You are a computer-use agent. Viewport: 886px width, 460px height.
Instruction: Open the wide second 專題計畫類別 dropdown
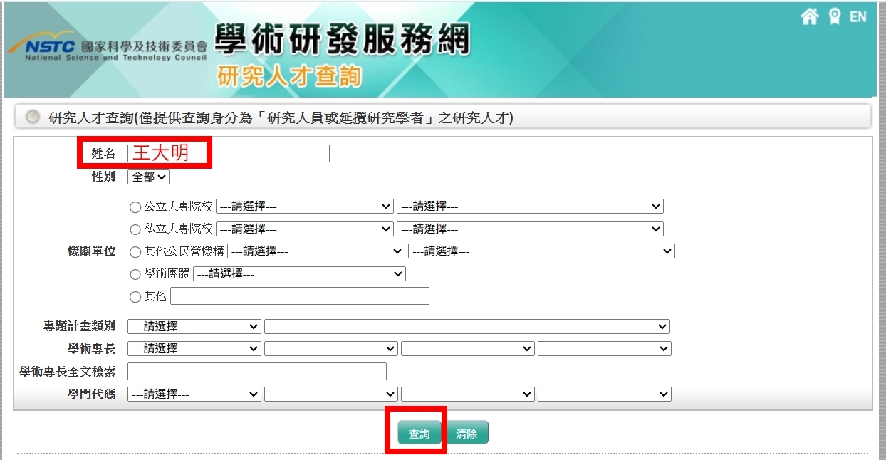[467, 327]
